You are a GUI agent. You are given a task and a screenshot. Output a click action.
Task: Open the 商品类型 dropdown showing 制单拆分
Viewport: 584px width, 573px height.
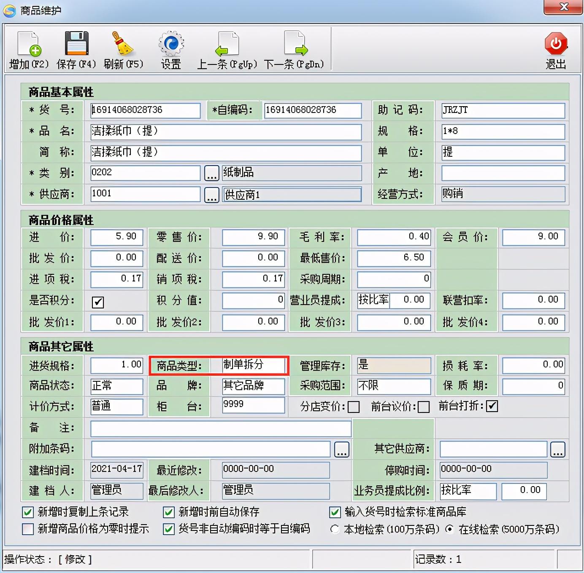pyautogui.click(x=254, y=365)
